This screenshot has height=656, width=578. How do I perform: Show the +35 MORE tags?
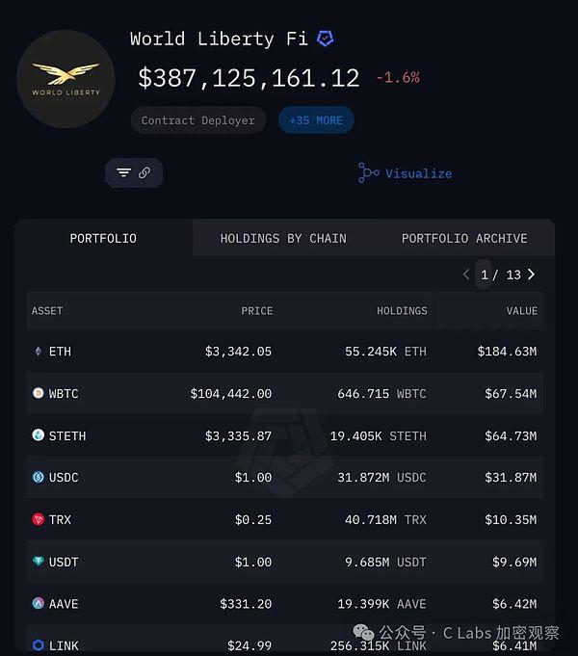[316, 120]
